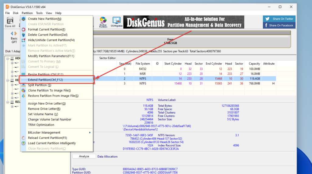The width and height of the screenshot is (312, 174).
Task: Click the File System column header
Action: point(143,63)
